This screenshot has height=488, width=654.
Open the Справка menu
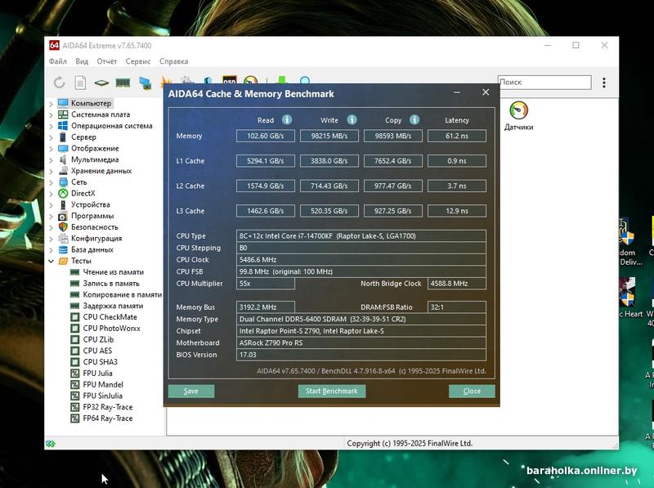click(x=173, y=61)
